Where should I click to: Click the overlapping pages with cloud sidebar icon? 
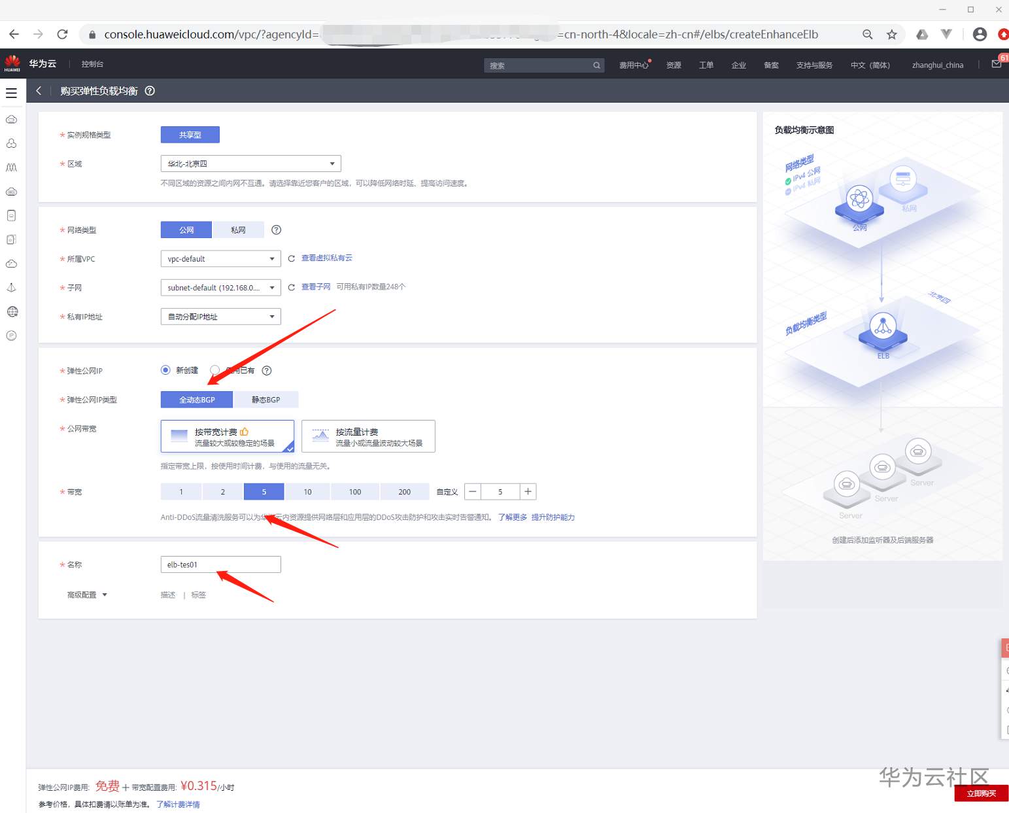pos(11,239)
